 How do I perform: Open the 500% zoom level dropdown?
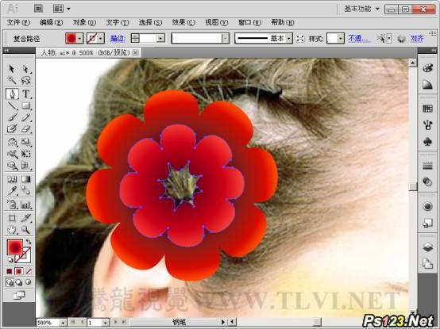click(63, 323)
